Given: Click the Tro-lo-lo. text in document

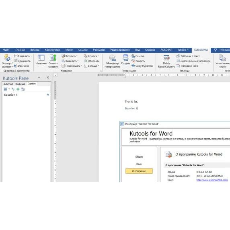Looking at the screenshot, I should coord(131,101).
